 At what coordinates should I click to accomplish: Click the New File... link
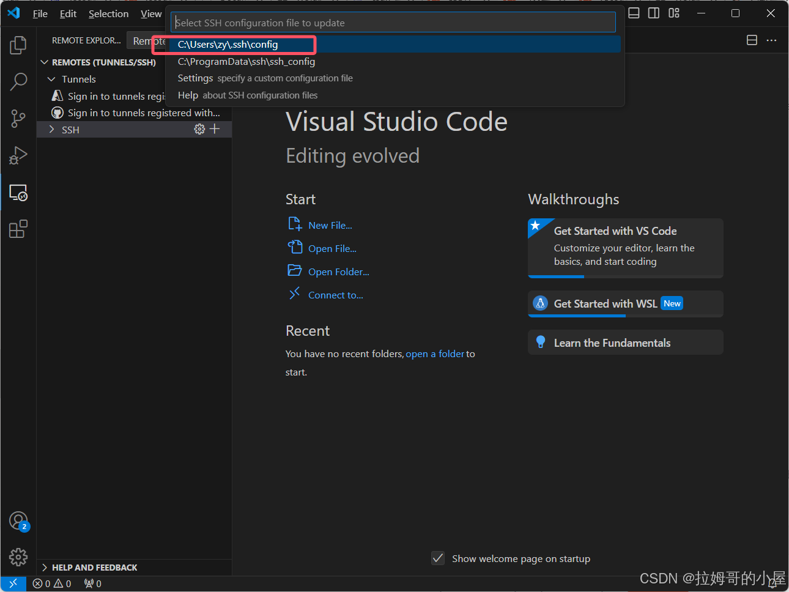click(x=330, y=226)
